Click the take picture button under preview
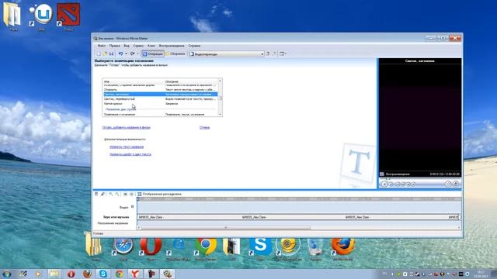Viewport: 497px width, 279px height. (x=456, y=184)
